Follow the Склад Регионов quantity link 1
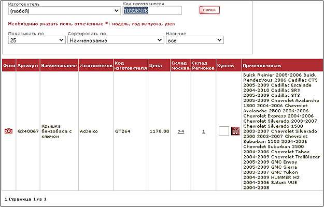Image resolution: width=324 pixels, height=207 pixels. [x=203, y=131]
